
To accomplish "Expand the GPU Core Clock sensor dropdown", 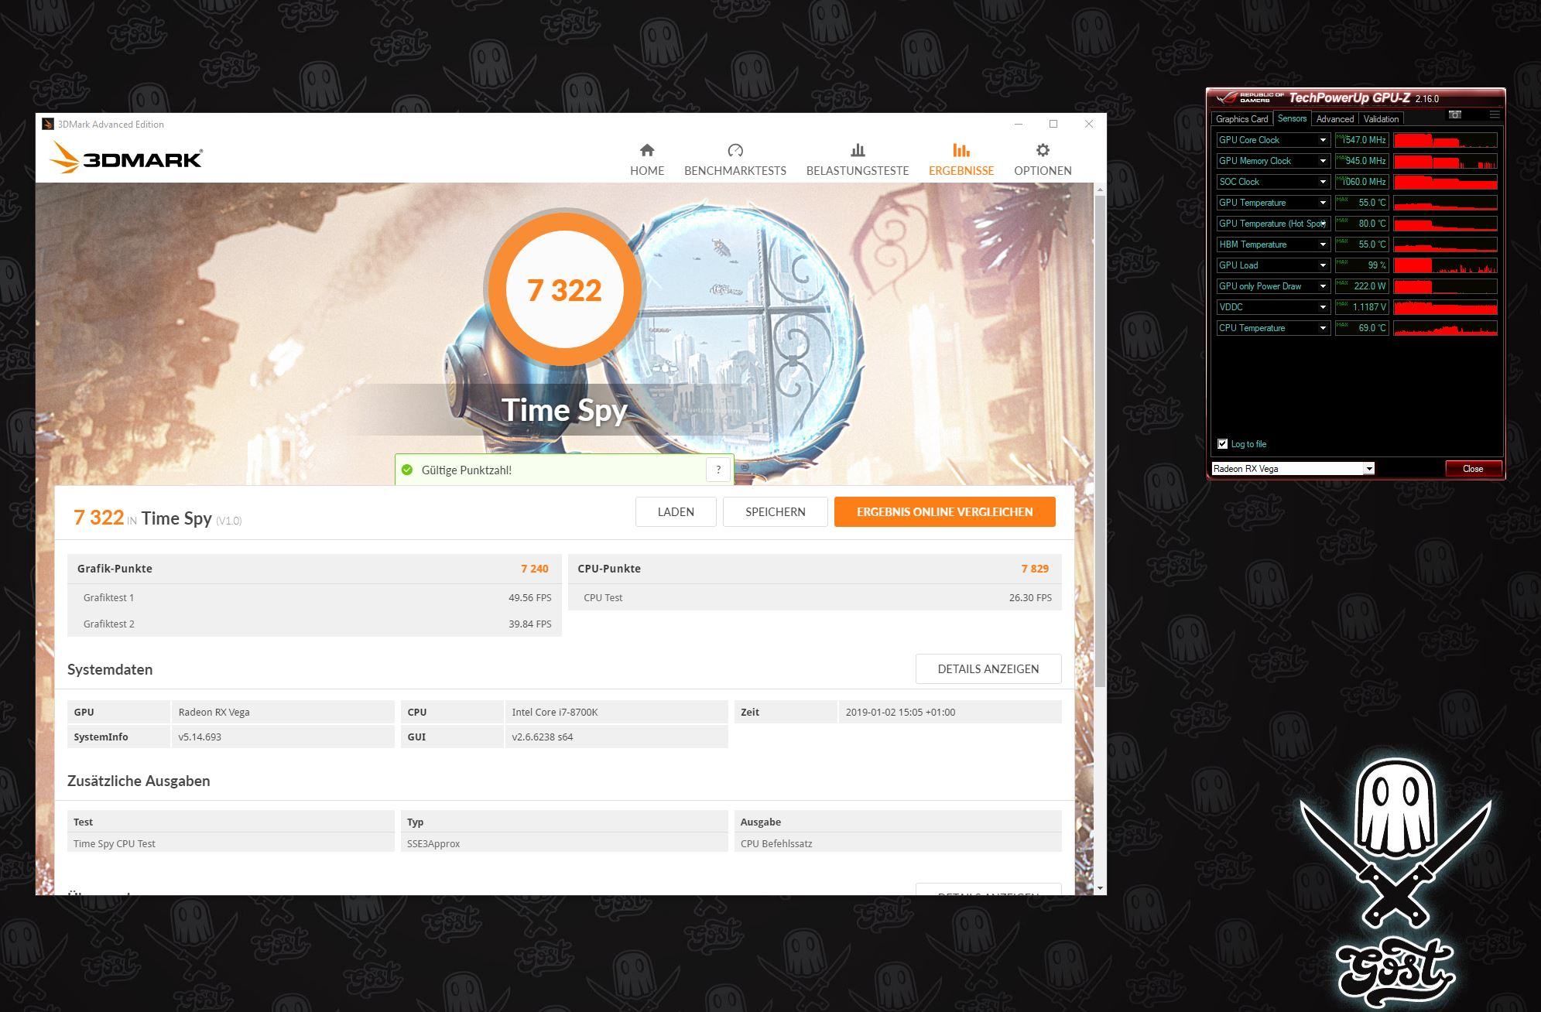I will pos(1323,140).
